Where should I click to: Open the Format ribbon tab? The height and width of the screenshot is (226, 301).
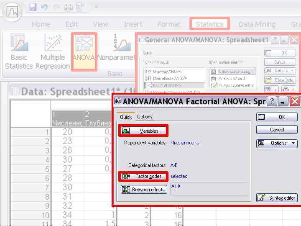point(169,24)
